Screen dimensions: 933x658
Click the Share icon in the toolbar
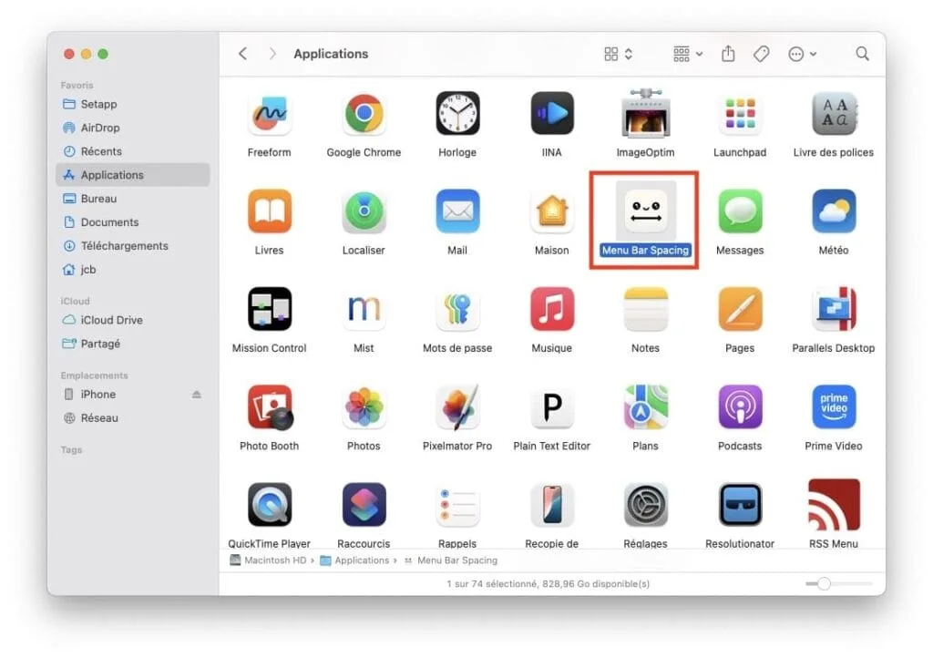[x=728, y=54]
